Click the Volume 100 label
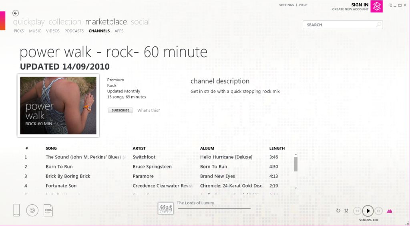 tap(368, 220)
